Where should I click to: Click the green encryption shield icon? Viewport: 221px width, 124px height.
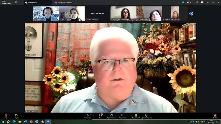tap(183, 2)
